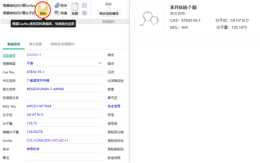Click the Smiles field value

65,141
